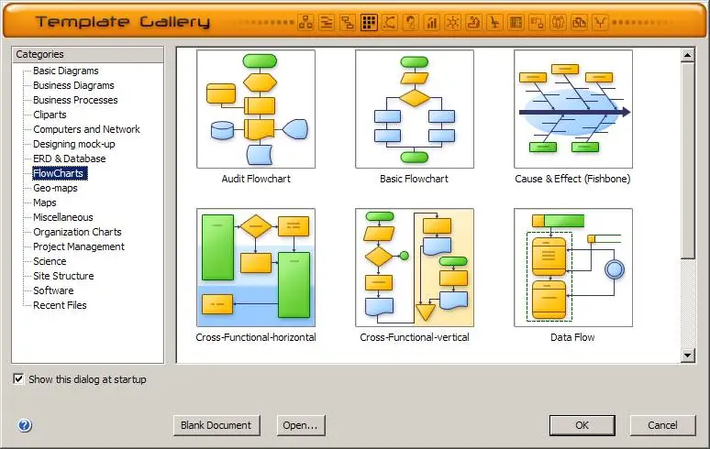Screen dimensions: 710x449
Task: Click the Audit Flowchart caption text
Action: pyautogui.click(x=256, y=179)
